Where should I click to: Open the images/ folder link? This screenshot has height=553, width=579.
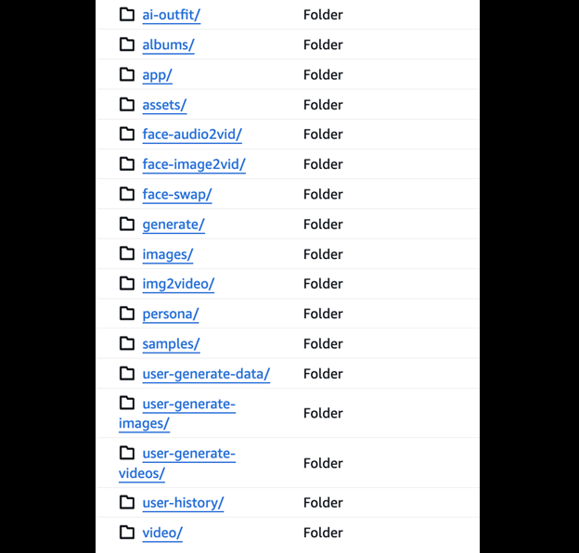tap(167, 254)
